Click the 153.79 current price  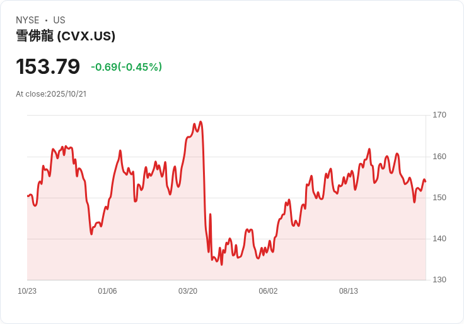coord(48,66)
